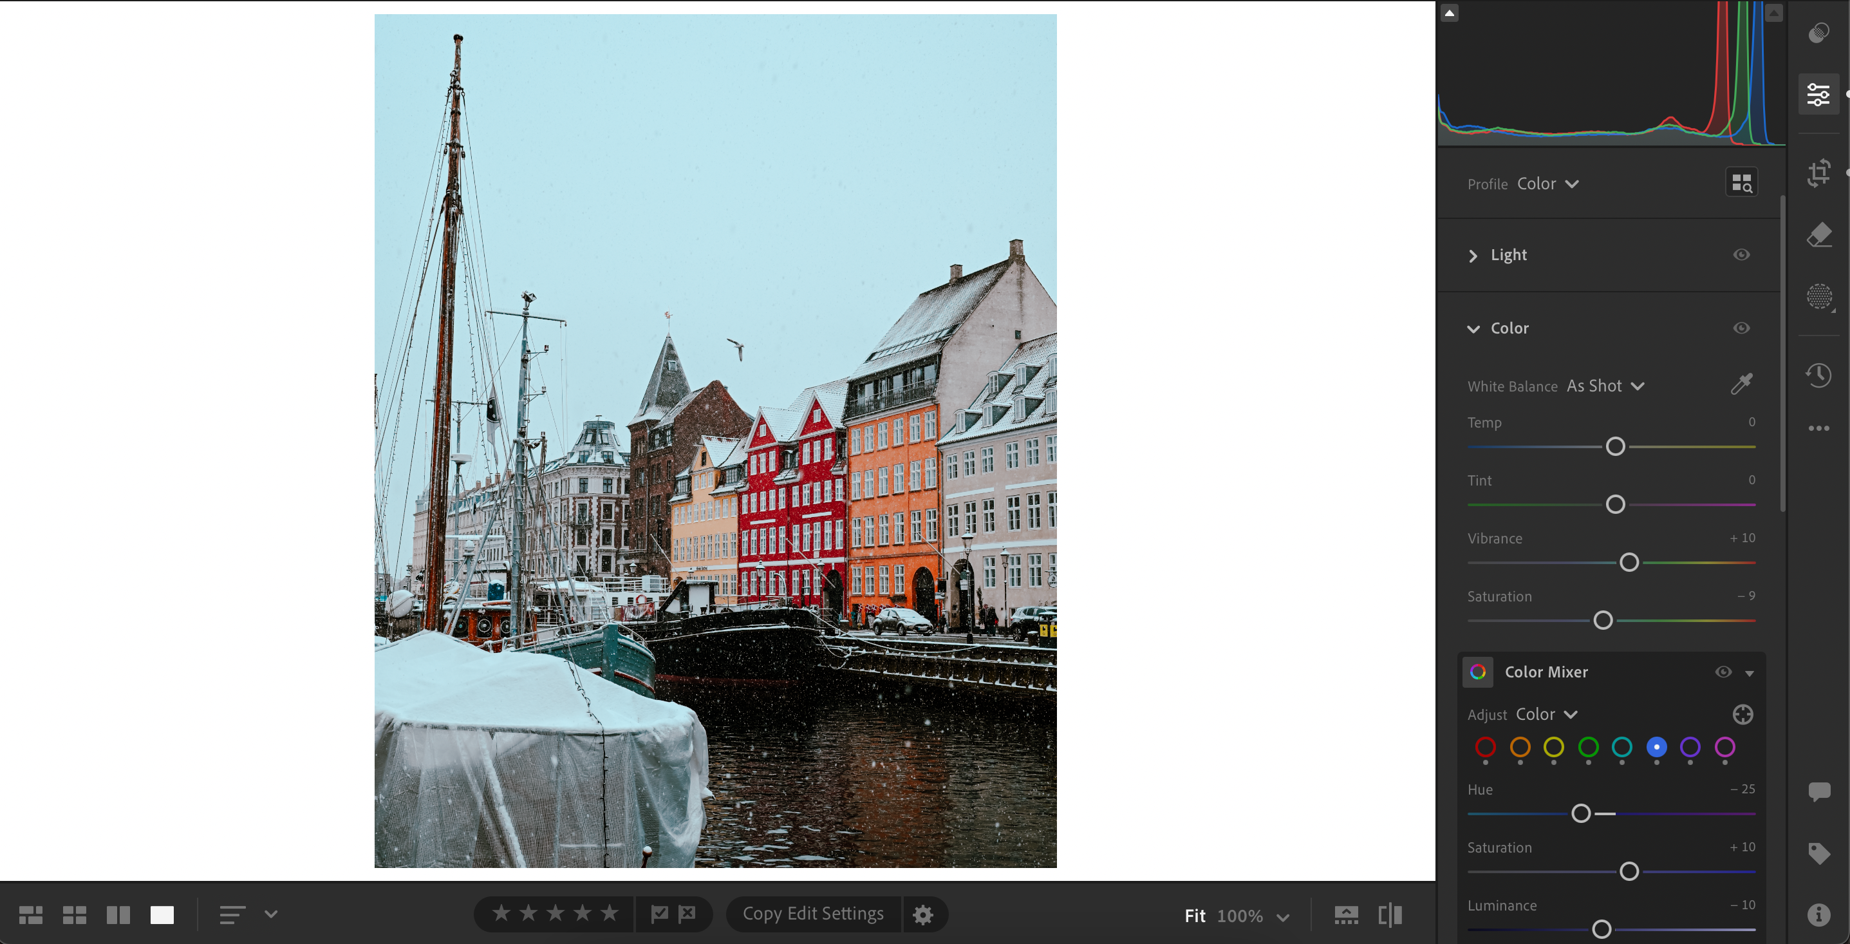Show the Info panel
1850x944 pixels.
coord(1820,914)
